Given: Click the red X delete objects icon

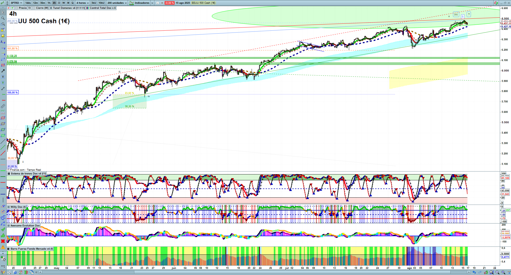Looking at the screenshot, I should (x=3, y=241).
